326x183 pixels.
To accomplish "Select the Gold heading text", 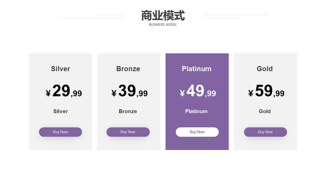I will tap(265, 69).
